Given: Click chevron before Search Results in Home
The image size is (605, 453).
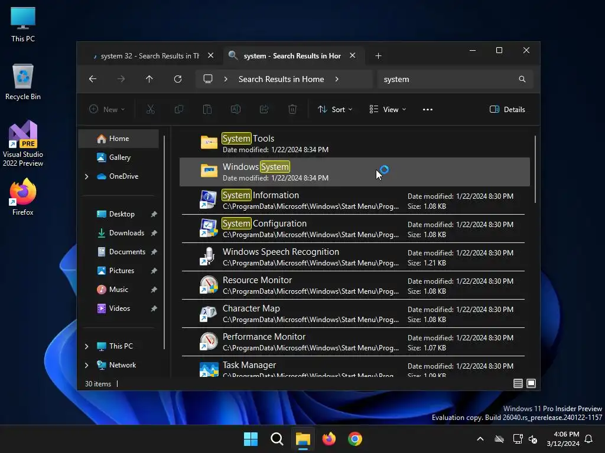Looking at the screenshot, I should click(226, 79).
